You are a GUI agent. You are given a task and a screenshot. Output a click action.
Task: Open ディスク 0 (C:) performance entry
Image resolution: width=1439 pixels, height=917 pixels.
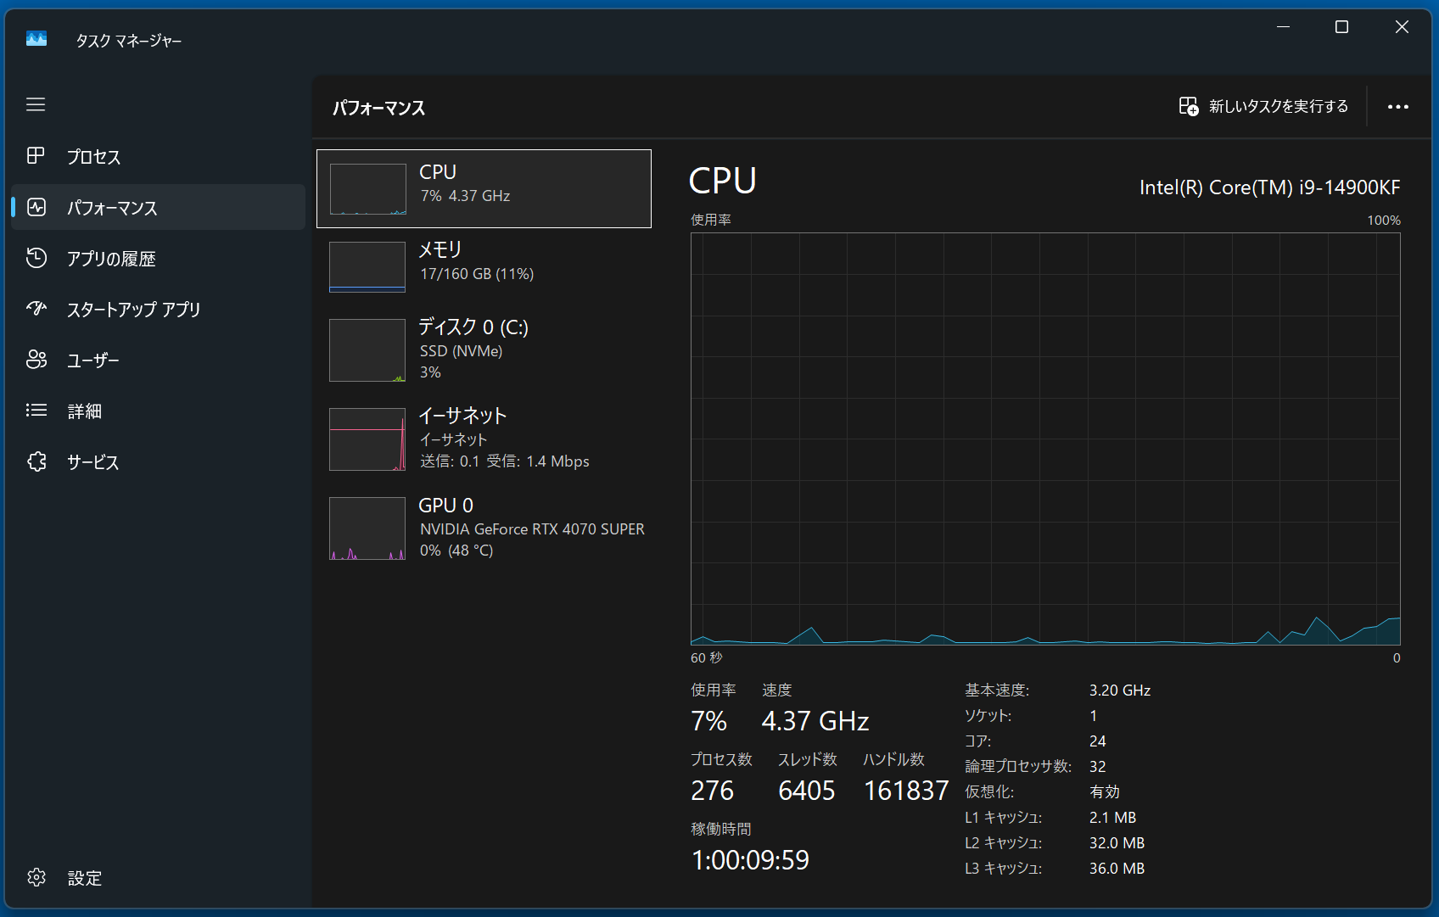pos(484,349)
